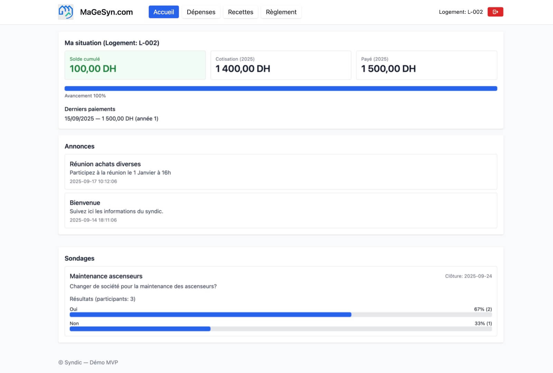This screenshot has height=373, width=553.
Task: Click the Oui result bar
Action: tap(281, 315)
